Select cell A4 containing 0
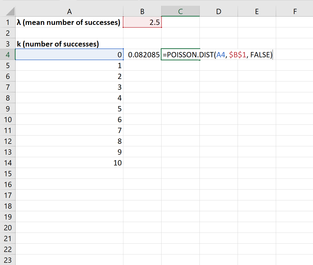Viewport: 313px width, 265px height. click(x=69, y=55)
